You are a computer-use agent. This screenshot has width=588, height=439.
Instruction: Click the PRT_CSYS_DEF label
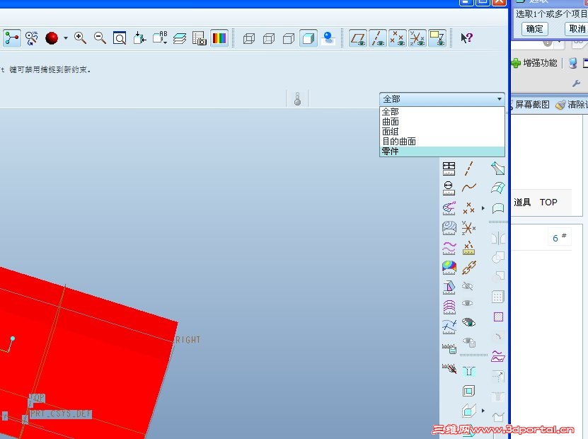(60, 414)
